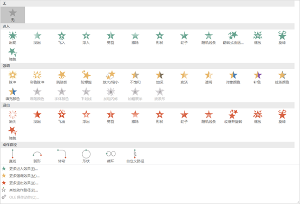The image size is (300, 204).
Task: Apply the green 擦除 entrance effect
Action: pyautogui.click(x=135, y=38)
